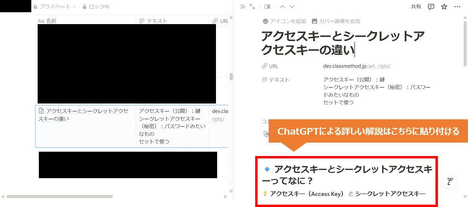
Task: Click the round floating assistant button at bottom right
Action: pyautogui.click(x=450, y=181)
